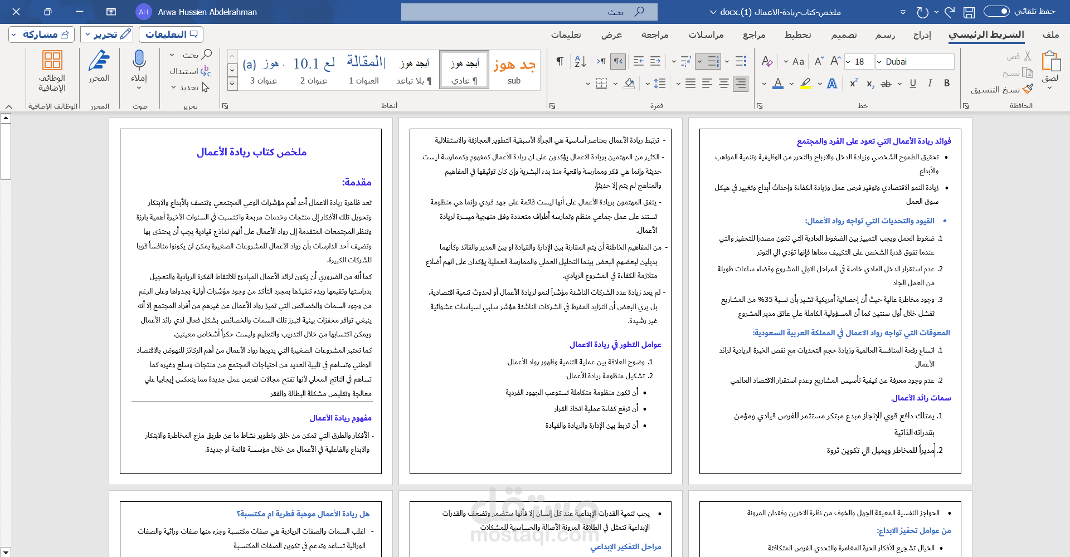Switch to the تصميم (Design) tab
1070x557 pixels.
pyautogui.click(x=844, y=35)
